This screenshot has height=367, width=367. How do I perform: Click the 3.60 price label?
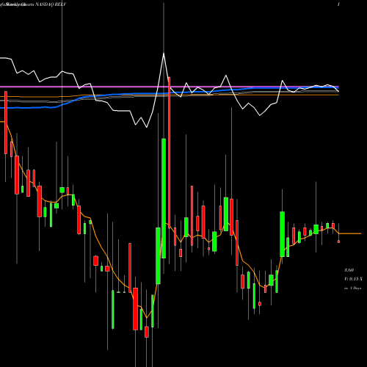point(349,270)
